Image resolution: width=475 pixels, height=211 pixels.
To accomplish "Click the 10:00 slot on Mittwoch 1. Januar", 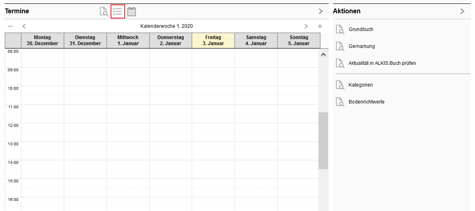I will point(128,91).
